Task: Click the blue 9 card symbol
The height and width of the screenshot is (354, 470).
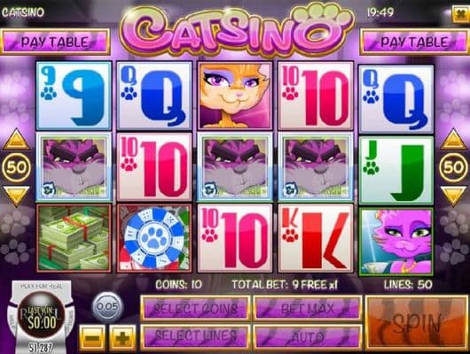Action: [x=74, y=96]
